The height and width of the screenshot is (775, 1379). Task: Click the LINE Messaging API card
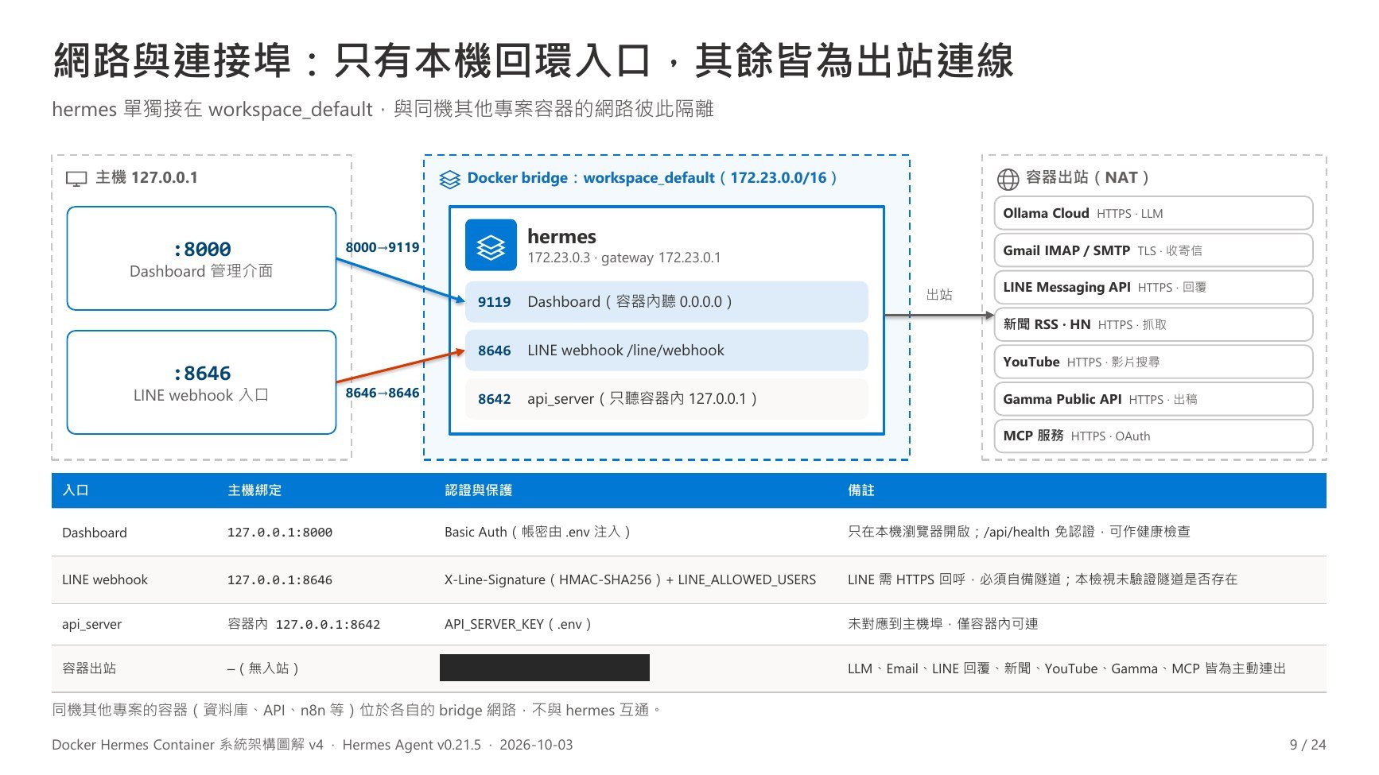coord(1153,287)
